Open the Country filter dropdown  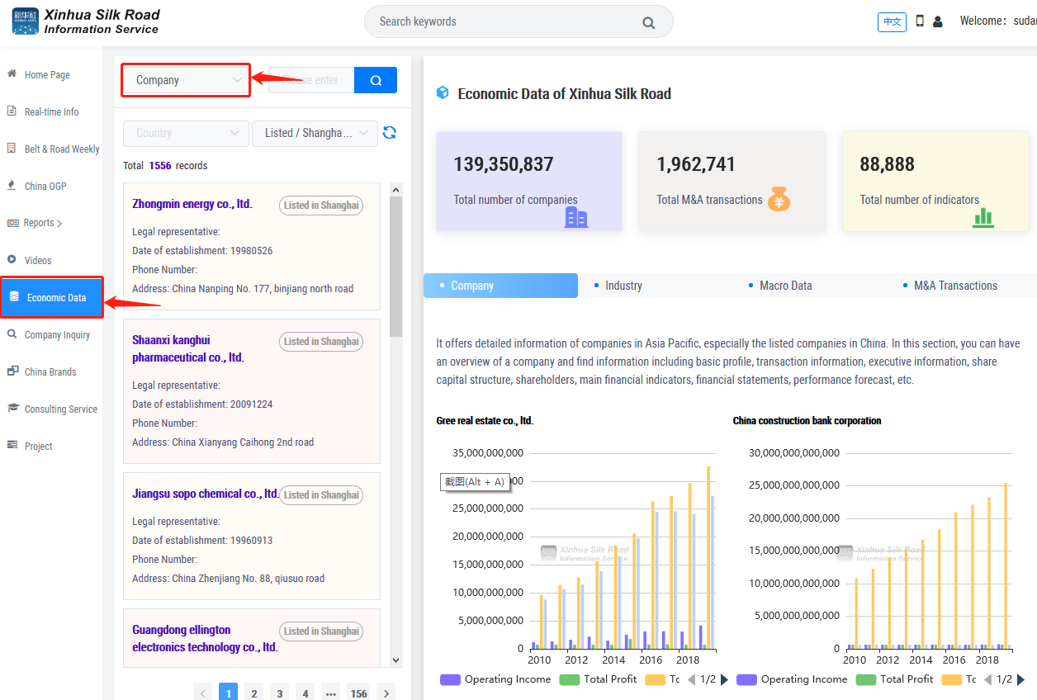[186, 133]
